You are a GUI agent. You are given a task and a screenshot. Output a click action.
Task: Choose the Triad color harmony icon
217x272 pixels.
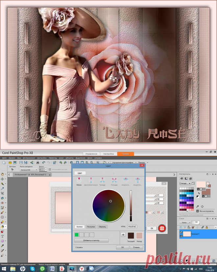click(102, 180)
